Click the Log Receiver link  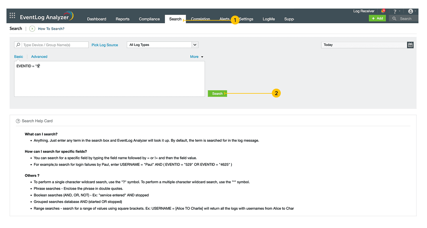click(x=364, y=11)
